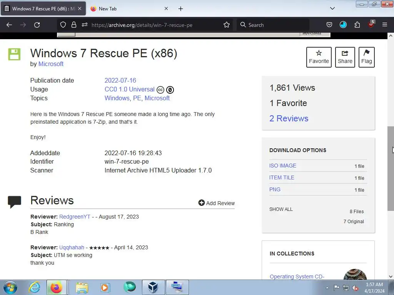
Task: View site security padlock info
Action: coord(73,25)
